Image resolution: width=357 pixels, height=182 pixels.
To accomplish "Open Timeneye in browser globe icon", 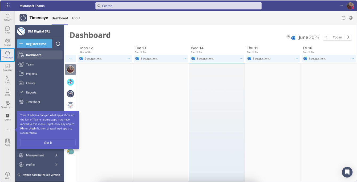I will [351, 18].
